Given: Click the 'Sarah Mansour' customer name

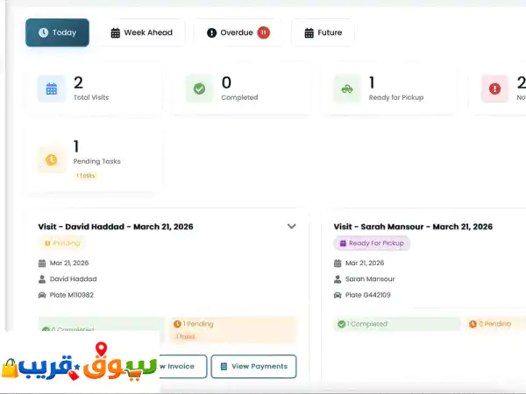Looking at the screenshot, I should (x=370, y=279).
